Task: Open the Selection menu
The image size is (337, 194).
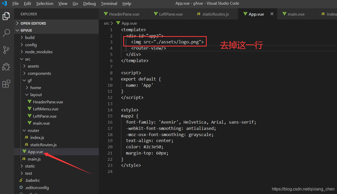Action: click(45, 4)
